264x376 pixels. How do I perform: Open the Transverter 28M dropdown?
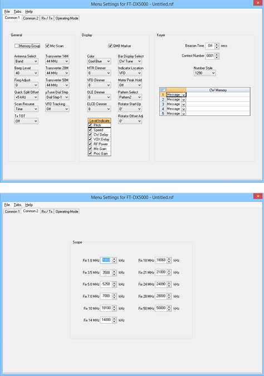tap(57, 73)
